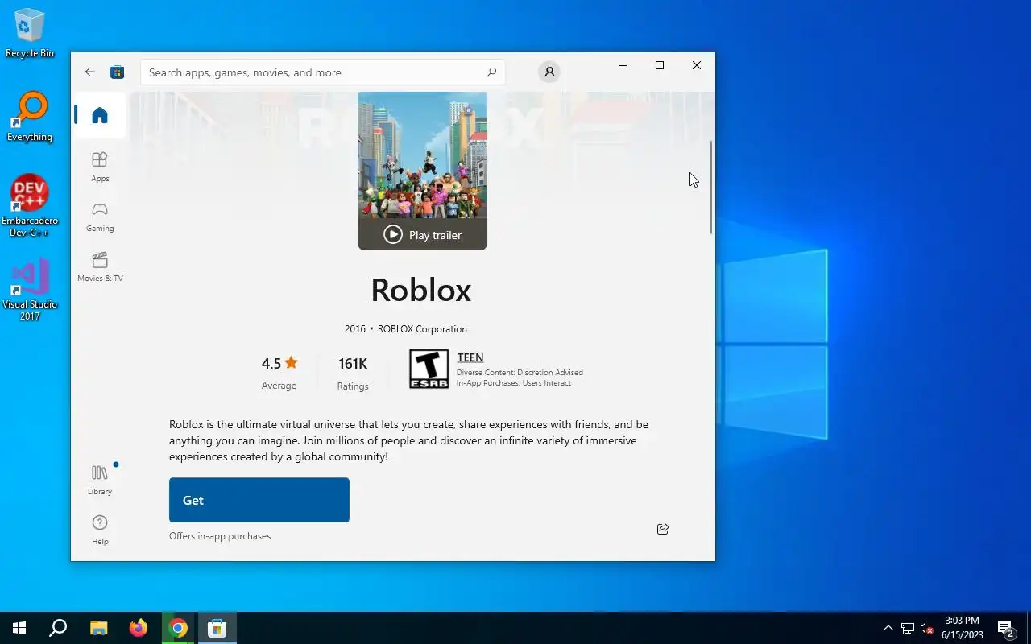The width and height of the screenshot is (1031, 644).
Task: Open the TEEN rating link
Action: click(470, 357)
